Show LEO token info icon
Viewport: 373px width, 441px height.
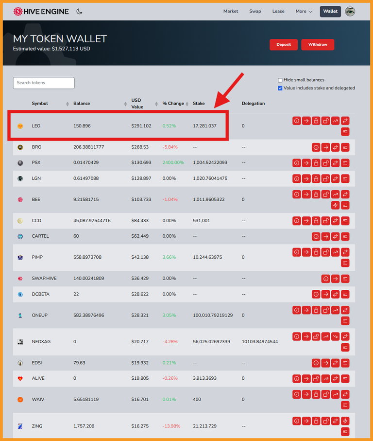pyautogui.click(x=297, y=121)
